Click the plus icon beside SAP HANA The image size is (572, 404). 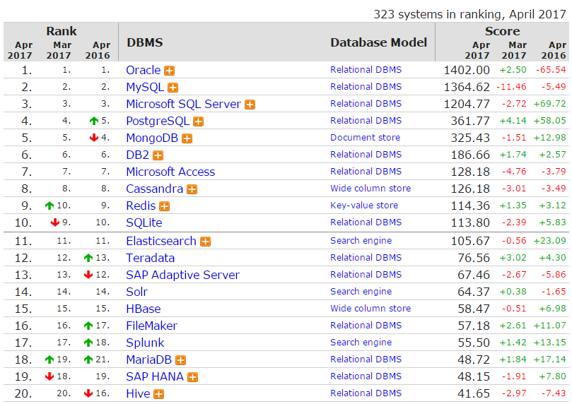click(192, 377)
